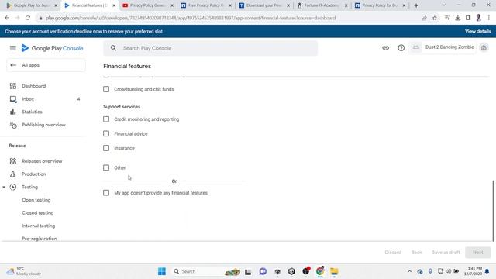This screenshot has width=496, height=279.
Task: Open the hamburger navigation menu
Action: [x=12, y=48]
